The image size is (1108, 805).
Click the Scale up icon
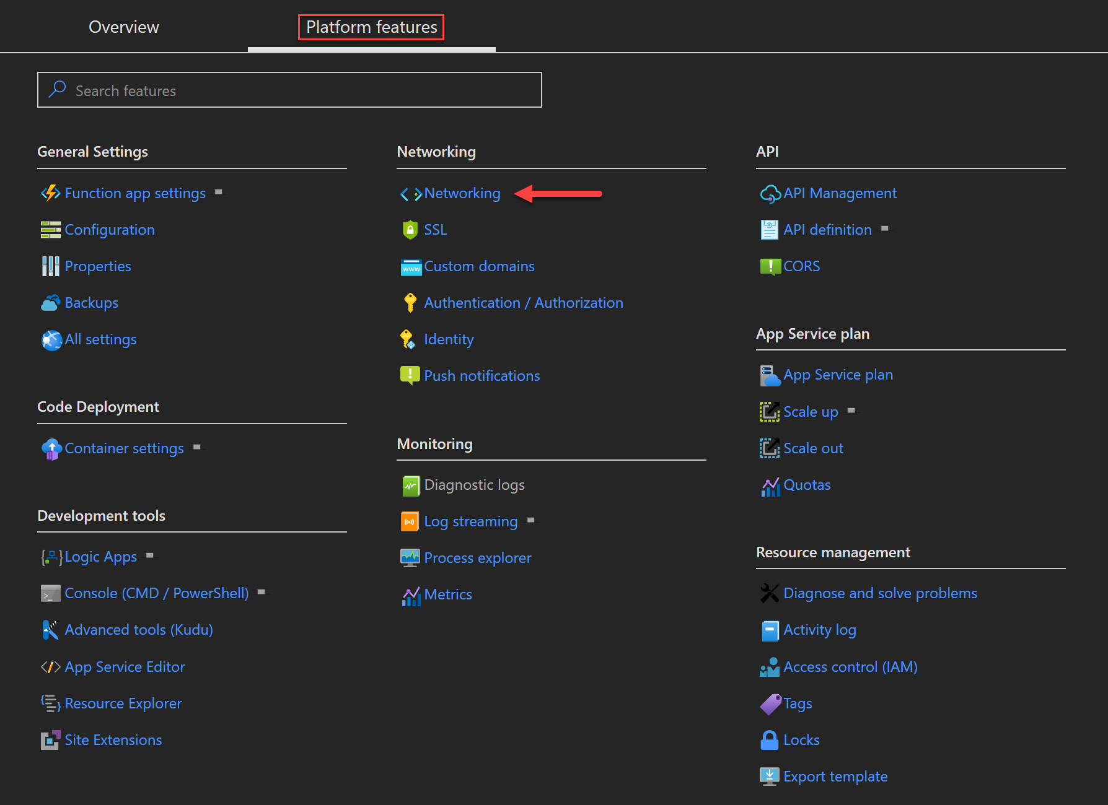[x=770, y=412]
